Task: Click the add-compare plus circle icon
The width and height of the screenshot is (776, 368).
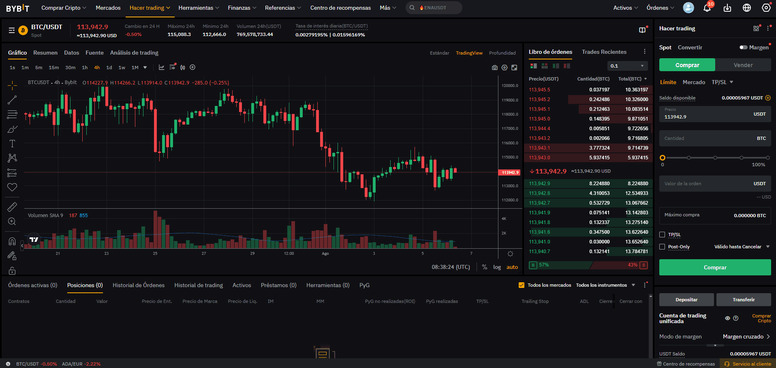Action: tap(193, 67)
